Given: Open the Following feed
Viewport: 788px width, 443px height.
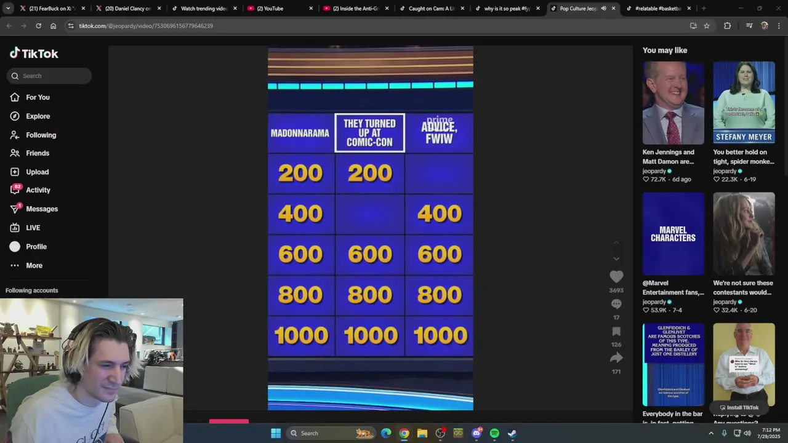Looking at the screenshot, I should point(41,135).
